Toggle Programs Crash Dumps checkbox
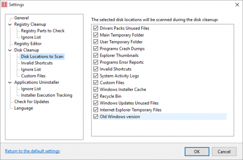Screen dimensions: 243x160 [96, 49]
